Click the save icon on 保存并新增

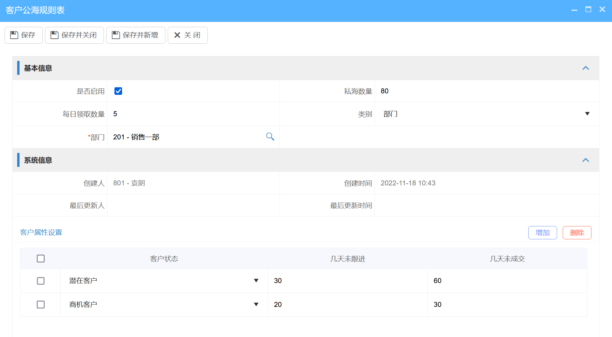[x=115, y=35]
